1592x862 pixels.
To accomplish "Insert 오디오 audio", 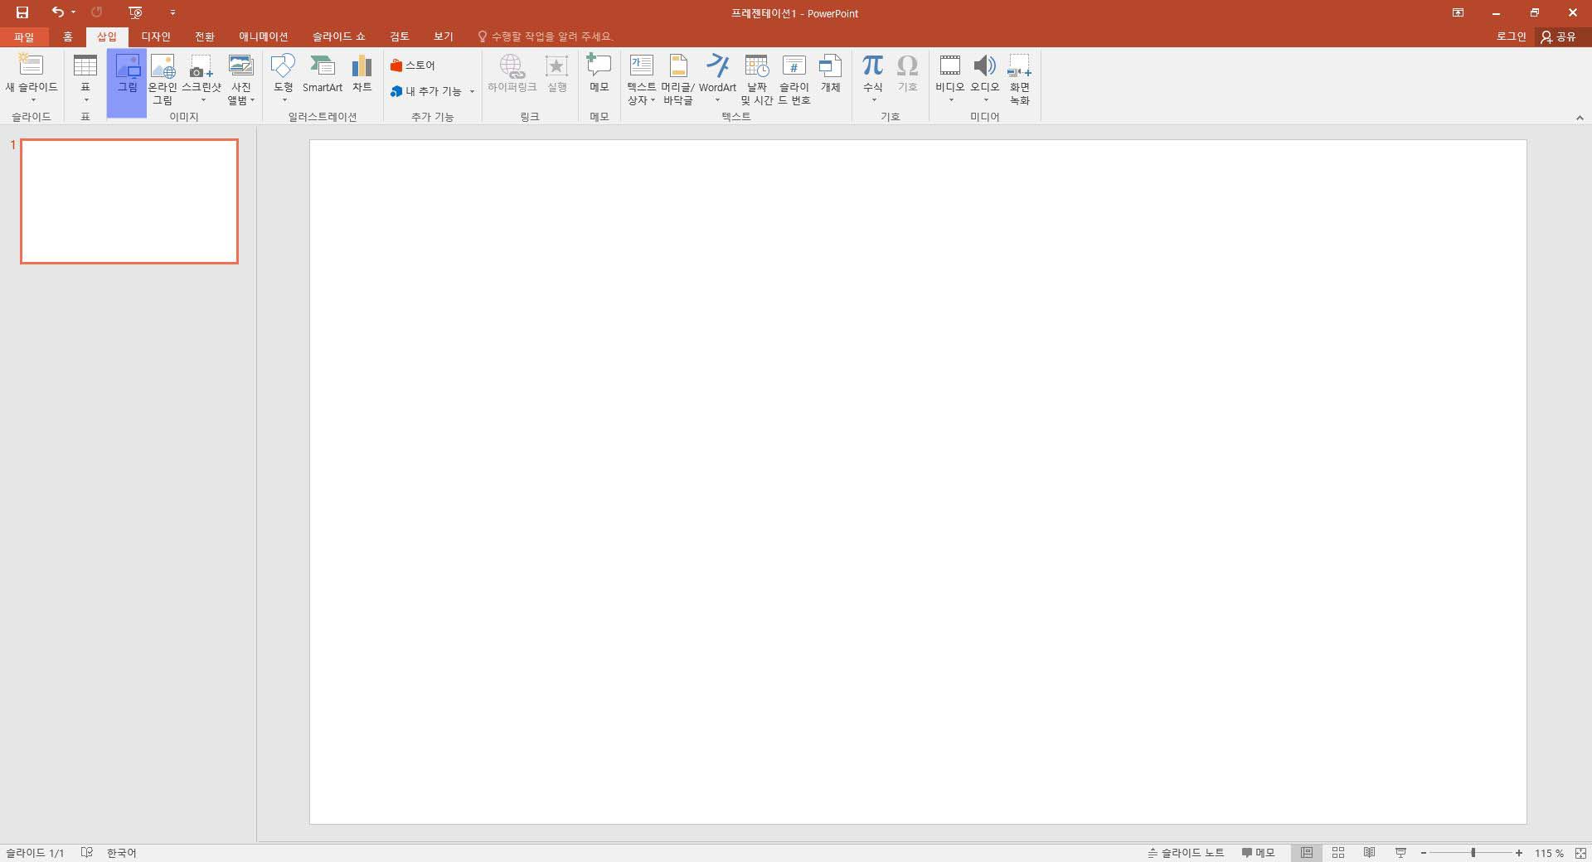I will pyautogui.click(x=985, y=79).
